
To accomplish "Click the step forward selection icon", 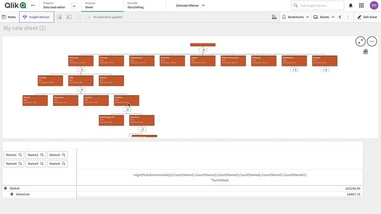I will [79, 17].
